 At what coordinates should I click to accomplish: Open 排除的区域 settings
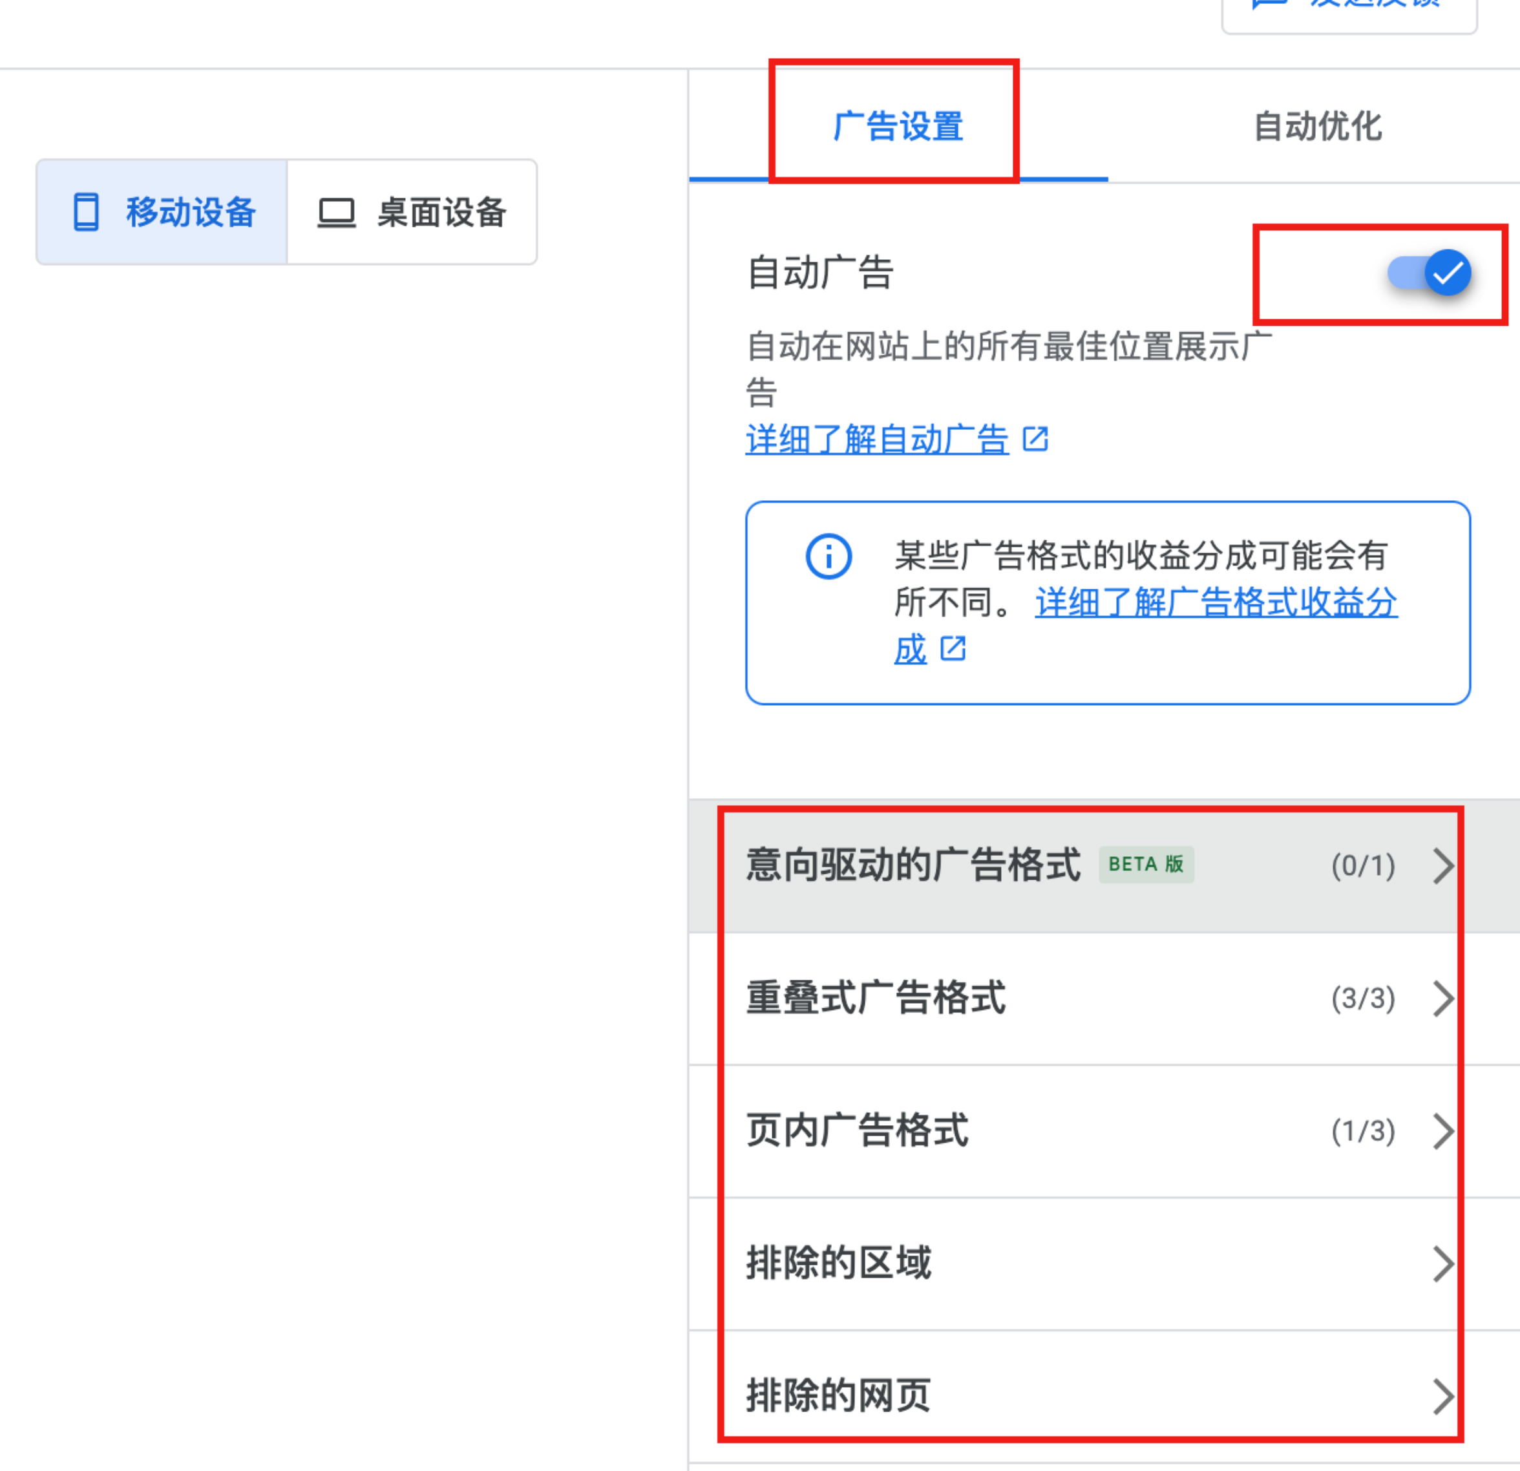point(1104,1264)
